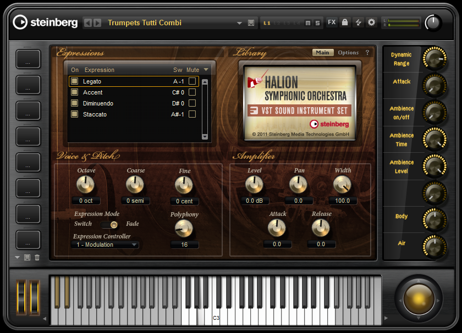
Task: Open the program name dropdown arrow
Action: click(239, 23)
